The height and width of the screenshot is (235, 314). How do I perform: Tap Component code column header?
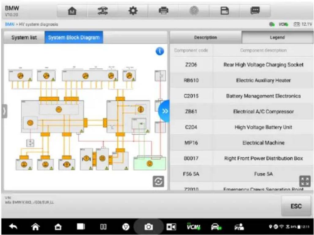tap(191, 50)
